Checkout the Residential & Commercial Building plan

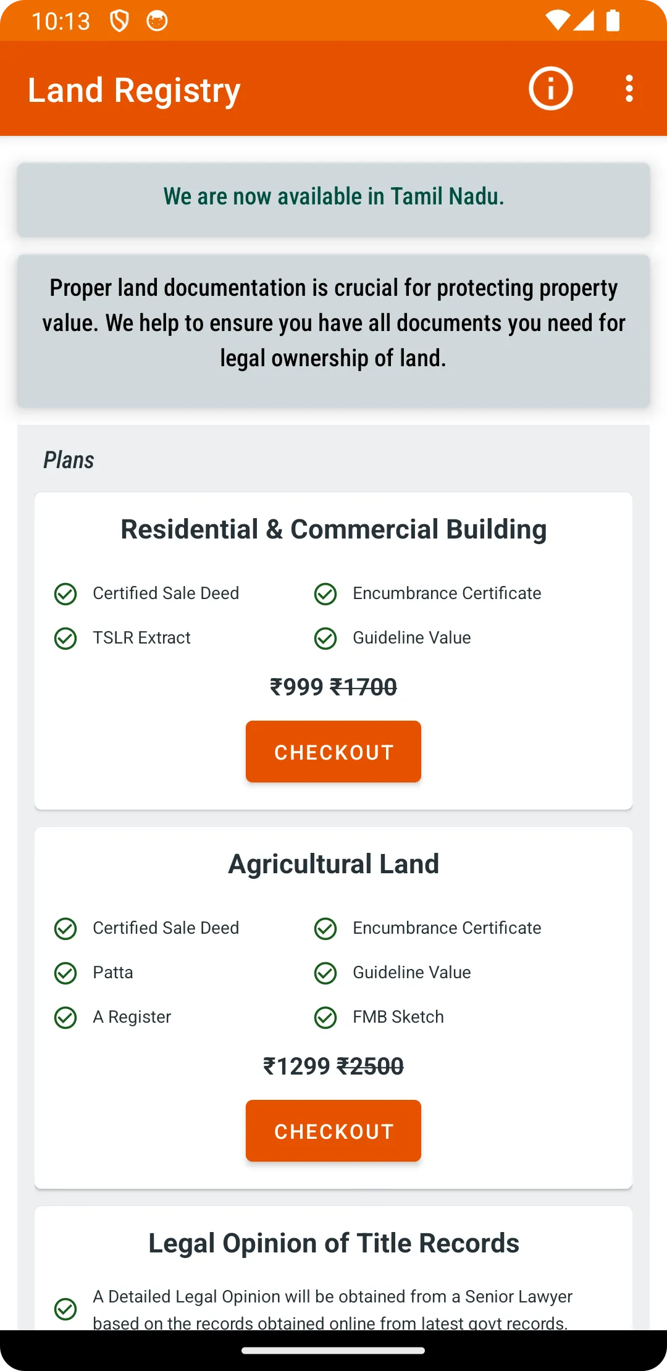coord(333,752)
